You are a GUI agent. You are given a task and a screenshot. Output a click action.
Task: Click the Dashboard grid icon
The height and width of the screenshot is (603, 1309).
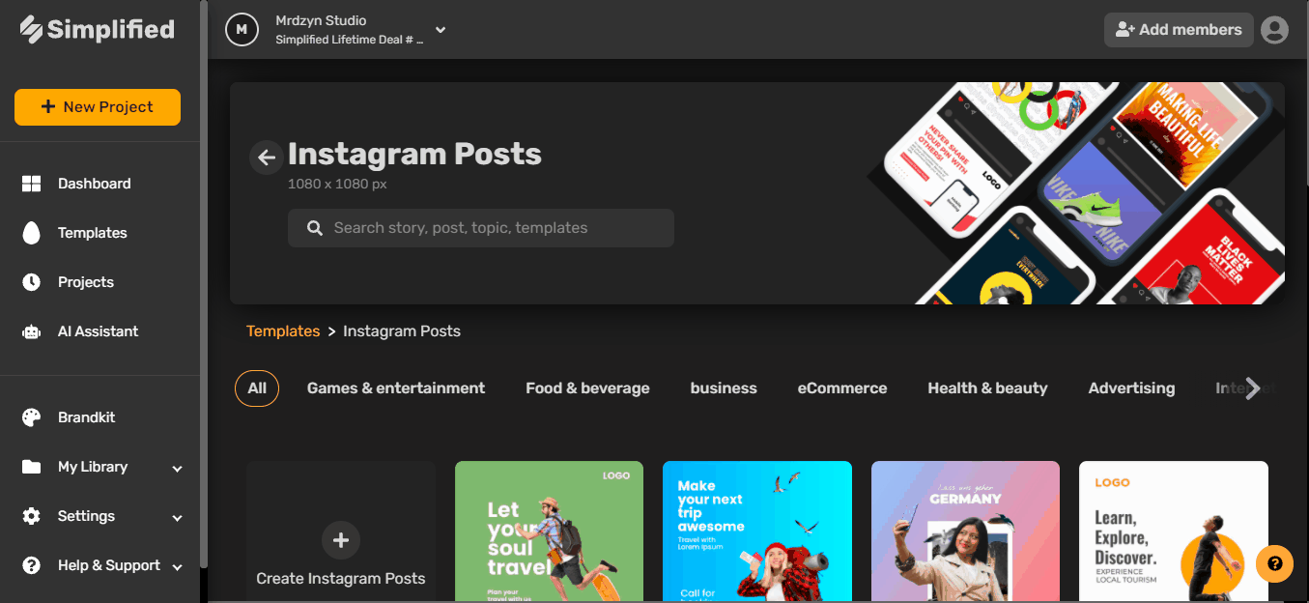[31, 184]
